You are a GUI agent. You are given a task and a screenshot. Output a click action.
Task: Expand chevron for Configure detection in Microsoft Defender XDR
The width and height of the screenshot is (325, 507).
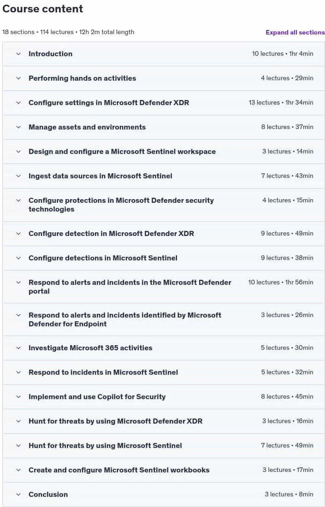[x=18, y=234]
